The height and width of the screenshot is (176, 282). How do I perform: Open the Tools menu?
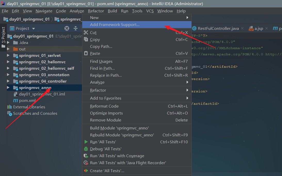137,11
